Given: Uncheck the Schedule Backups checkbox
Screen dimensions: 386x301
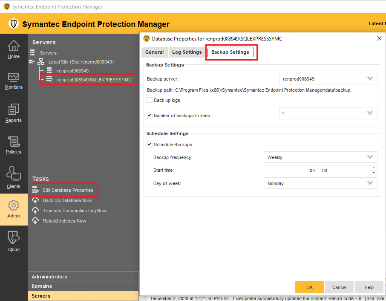Looking at the screenshot, I should point(150,145).
